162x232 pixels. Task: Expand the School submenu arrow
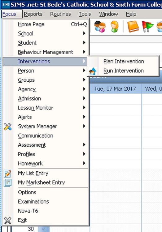[x=84, y=33]
